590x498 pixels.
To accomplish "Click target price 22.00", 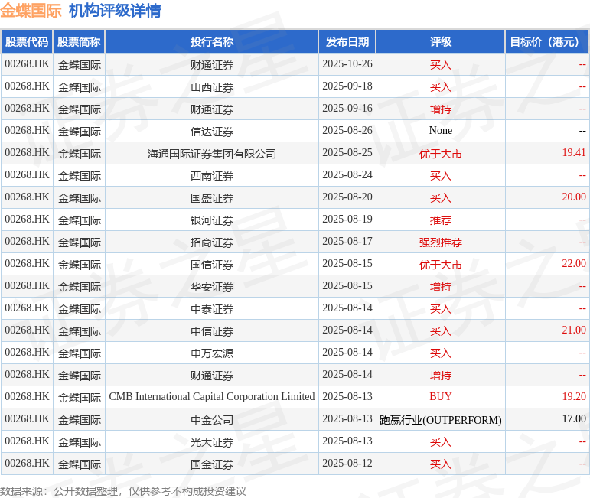I will point(574,264).
